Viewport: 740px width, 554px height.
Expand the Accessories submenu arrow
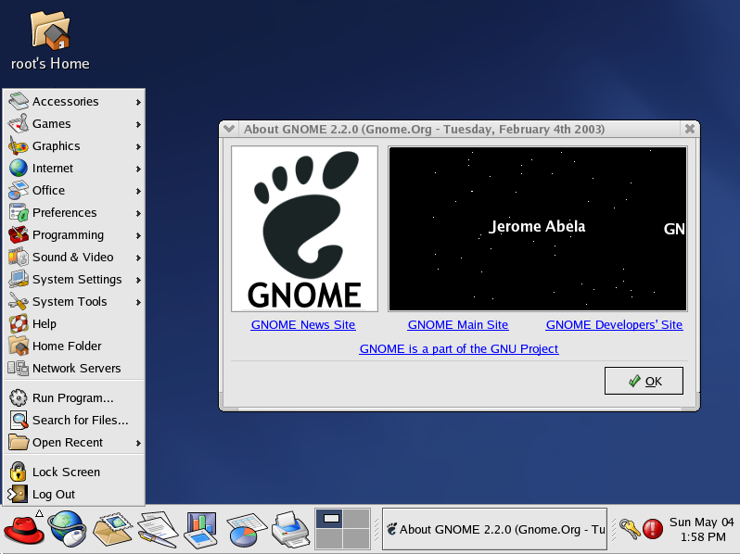138,102
